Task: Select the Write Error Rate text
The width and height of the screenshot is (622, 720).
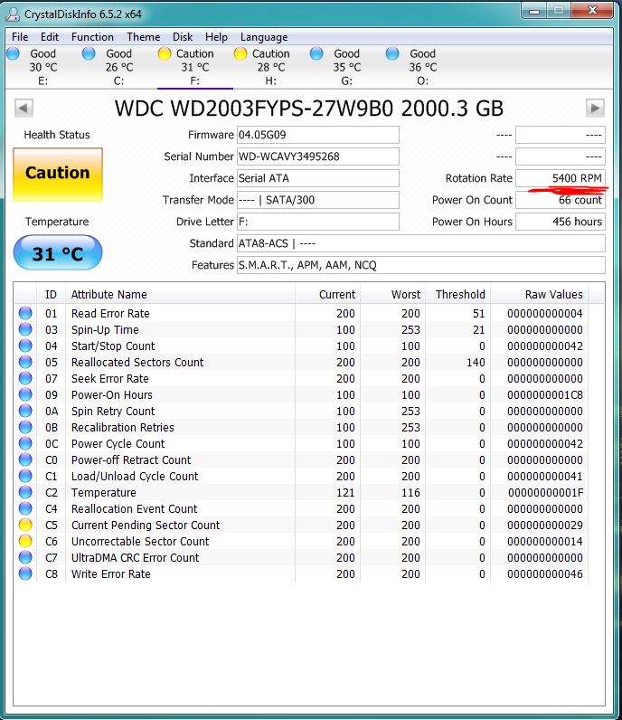Action: tap(110, 574)
